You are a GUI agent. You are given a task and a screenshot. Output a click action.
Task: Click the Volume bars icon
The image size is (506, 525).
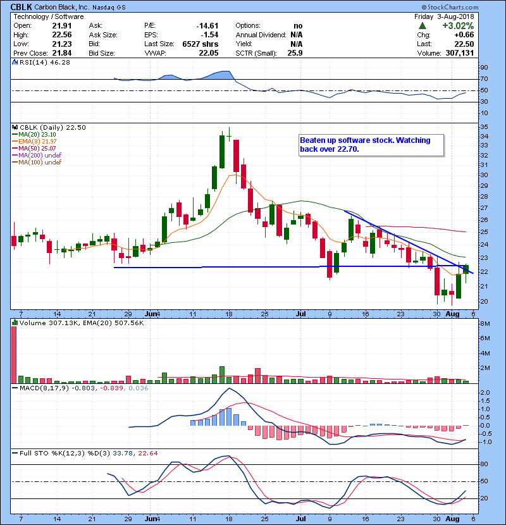pos(15,323)
